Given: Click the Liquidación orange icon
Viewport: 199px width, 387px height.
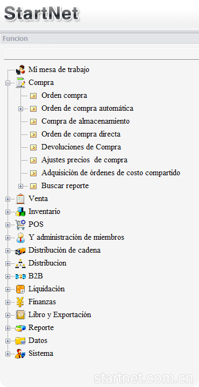Looking at the screenshot, I should tap(20, 289).
